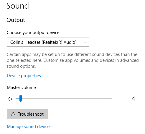The height and width of the screenshot is (134, 145).
Task: Click the 'Realtek(R) Audio' text in combo box
Action: pos(59,42)
